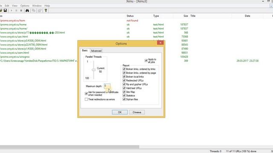Switch to the Advanced tab
Image resolution: width=273 pixels, height=153 pixels.
[x=96, y=51]
